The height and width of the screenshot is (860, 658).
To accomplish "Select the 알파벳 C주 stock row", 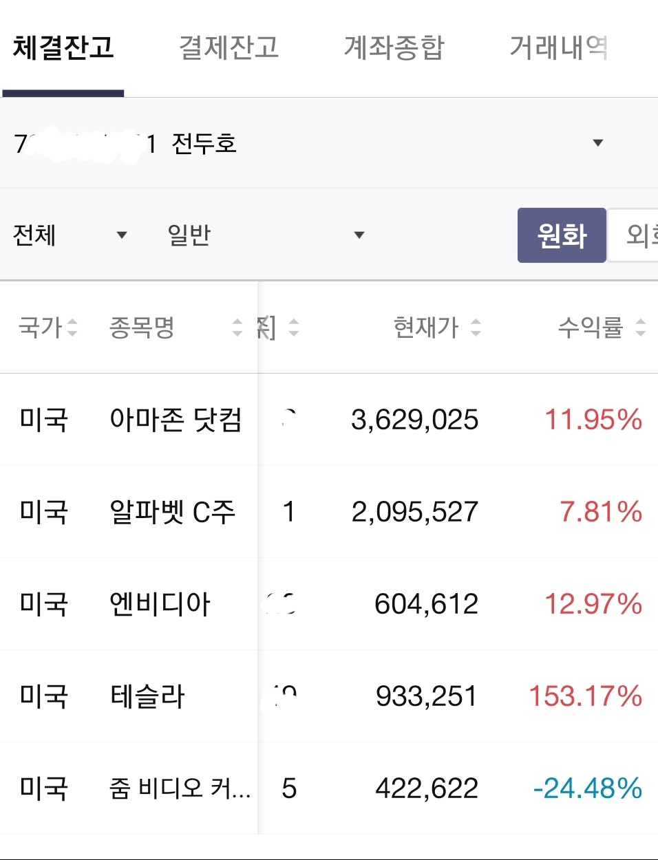I will click(x=172, y=512).
